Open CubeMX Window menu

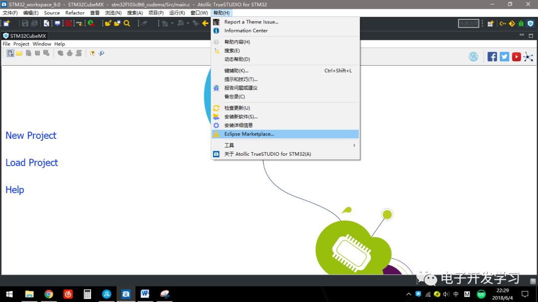(x=42, y=44)
